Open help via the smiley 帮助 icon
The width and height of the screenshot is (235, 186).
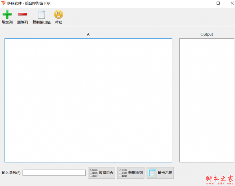58,14
